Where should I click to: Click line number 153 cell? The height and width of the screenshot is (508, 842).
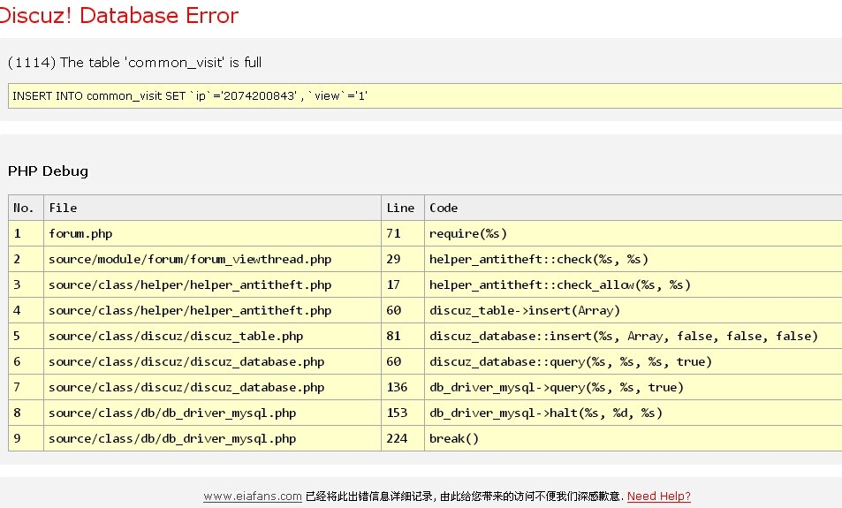coord(403,413)
